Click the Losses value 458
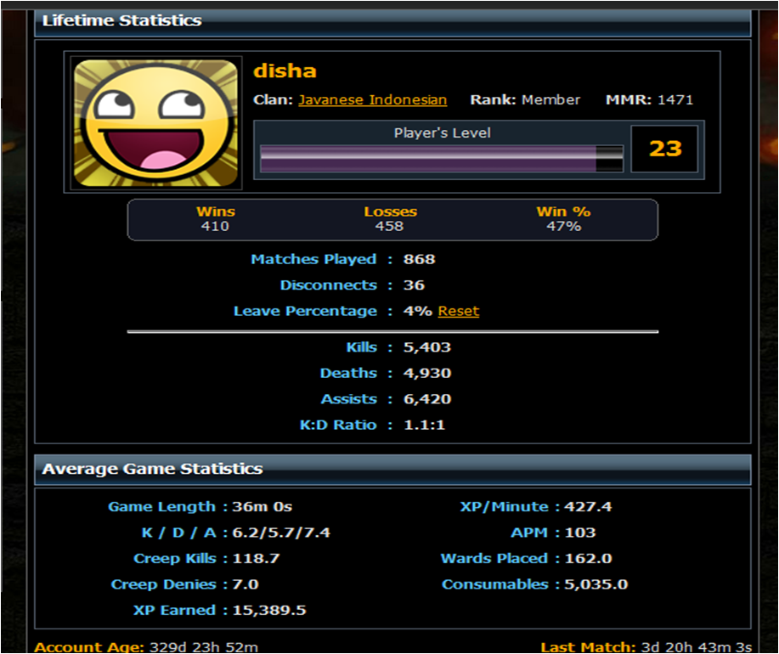Image resolution: width=779 pixels, height=654 pixels. [389, 227]
